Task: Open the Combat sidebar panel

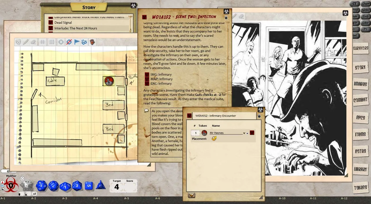Action: [361, 100]
